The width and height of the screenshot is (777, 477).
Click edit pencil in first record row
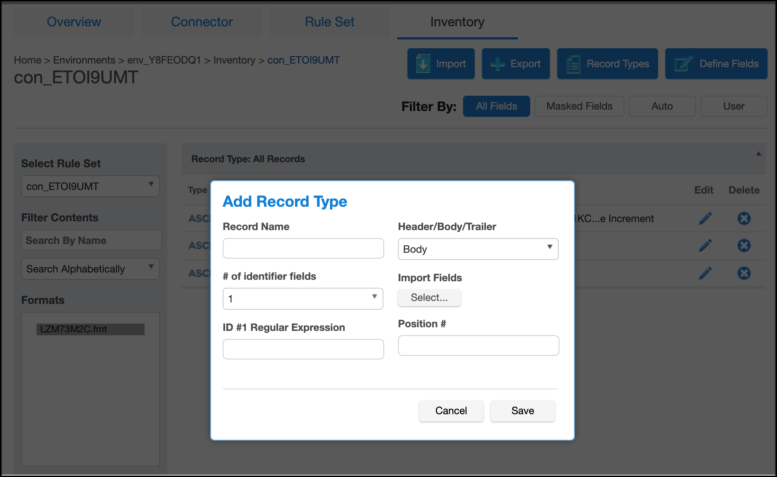[705, 218]
